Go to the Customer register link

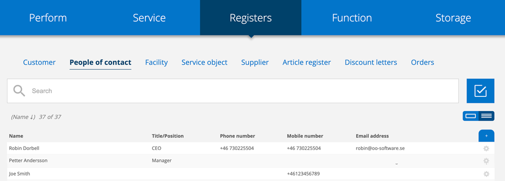click(39, 62)
